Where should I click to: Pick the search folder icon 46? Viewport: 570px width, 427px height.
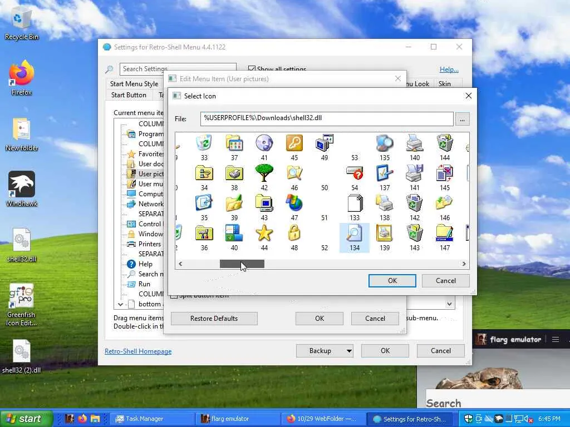click(294, 173)
